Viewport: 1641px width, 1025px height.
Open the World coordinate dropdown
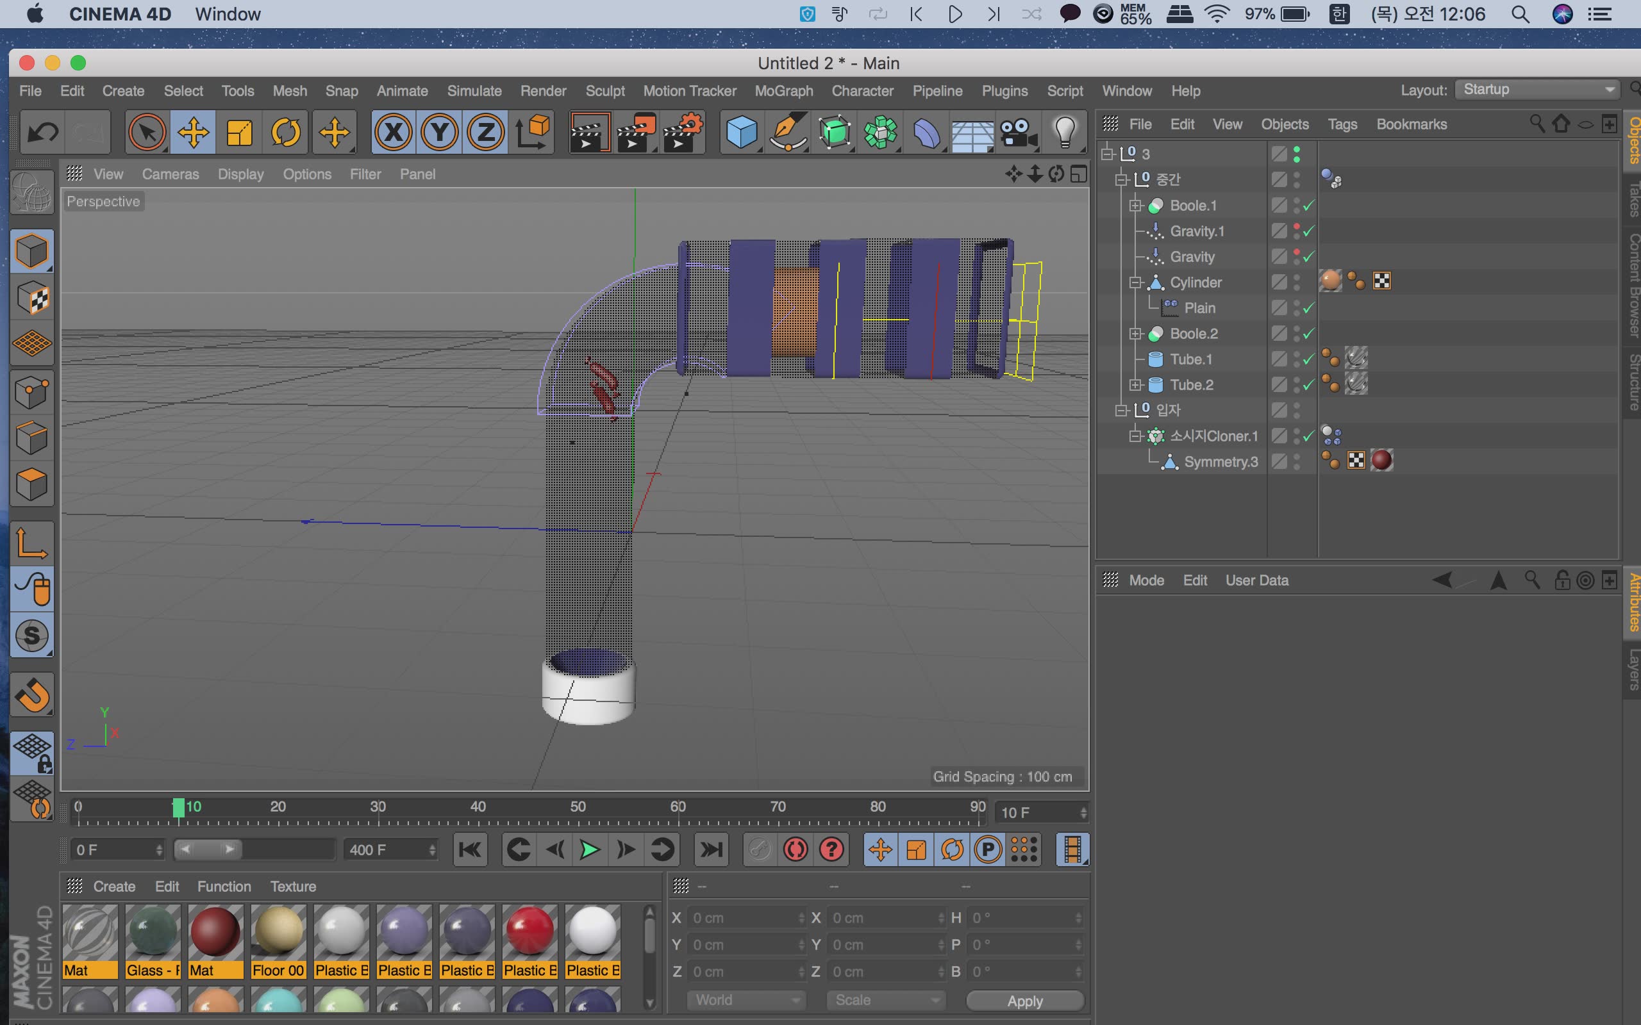[x=746, y=1000]
